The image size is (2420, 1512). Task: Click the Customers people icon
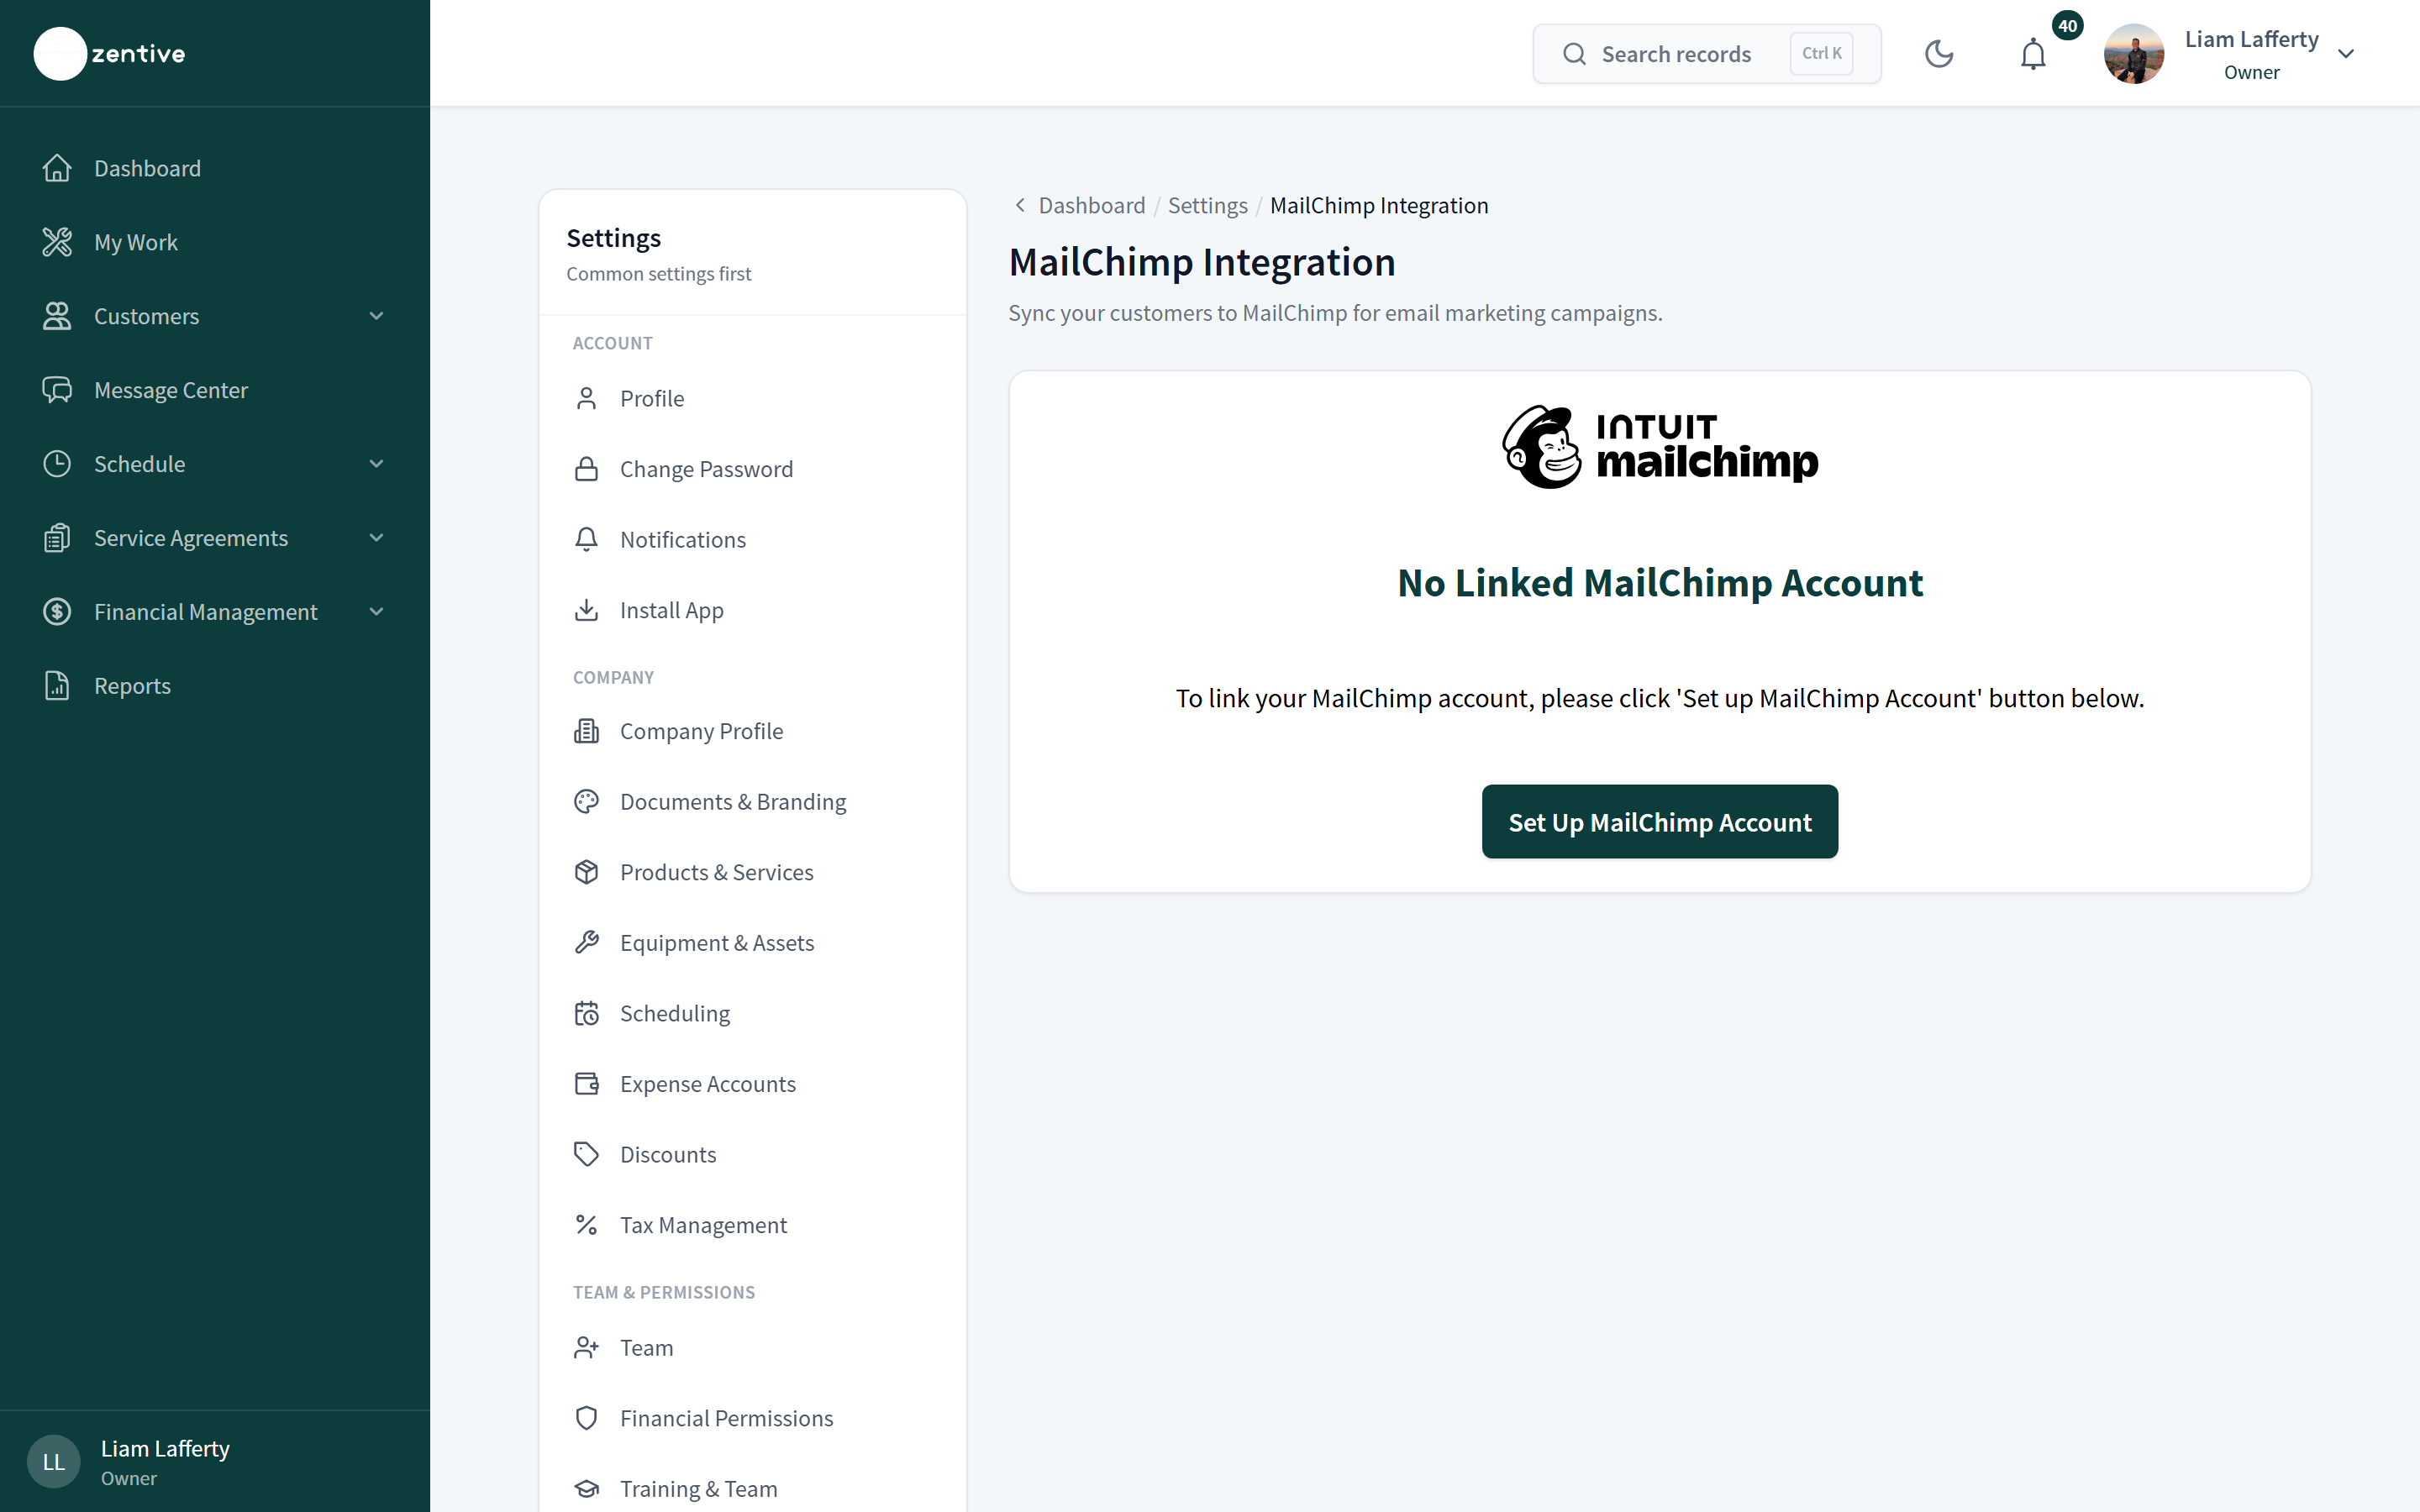click(57, 316)
